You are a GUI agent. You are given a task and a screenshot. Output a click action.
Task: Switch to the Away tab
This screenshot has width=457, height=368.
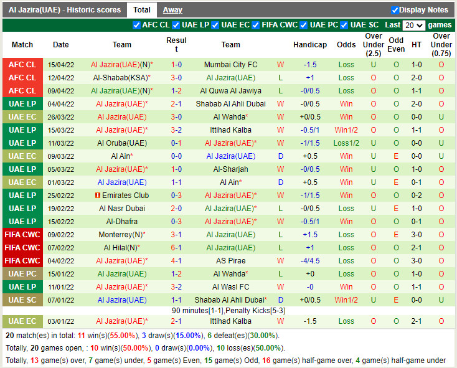pos(172,10)
